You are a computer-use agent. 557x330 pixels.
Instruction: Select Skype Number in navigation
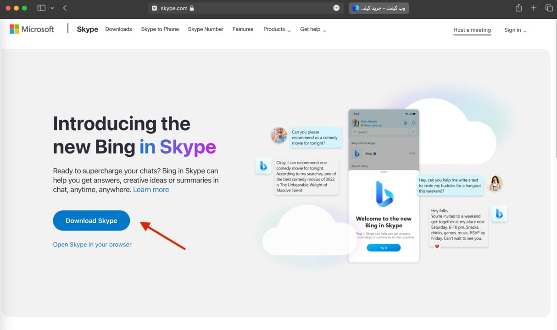point(206,29)
